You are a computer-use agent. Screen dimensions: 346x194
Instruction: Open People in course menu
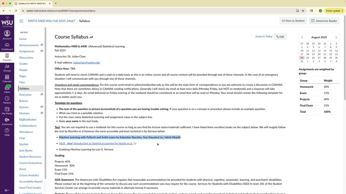click(x=23, y=70)
